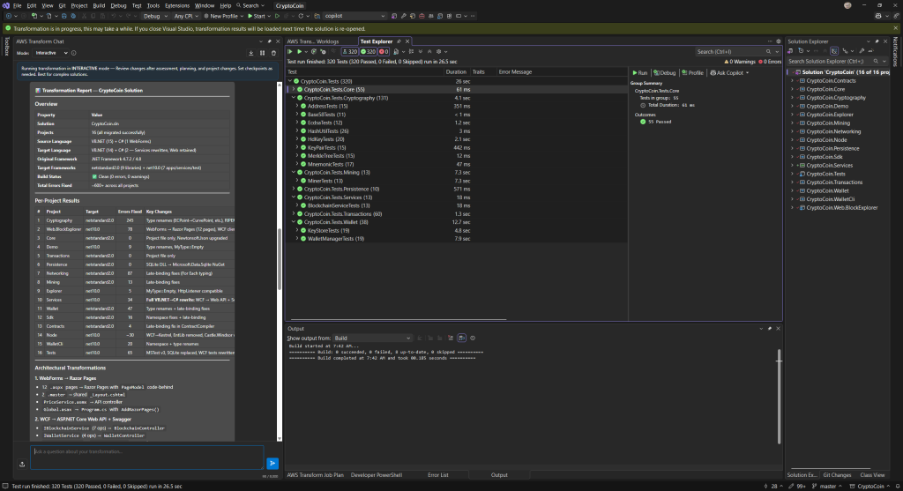Toggle Solution Explorer highlighted view button
The width and height of the screenshot is (903, 491).
(834, 51)
